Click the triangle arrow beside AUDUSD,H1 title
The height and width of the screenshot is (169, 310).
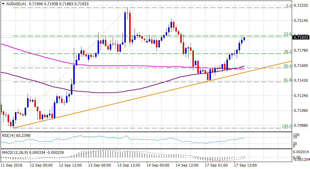(x=3, y=4)
